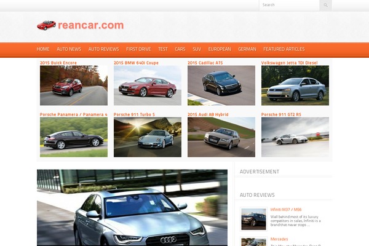Click the Infiniti M37 review thumbnail
This screenshot has width=369, height=246.
pyautogui.click(x=253, y=219)
